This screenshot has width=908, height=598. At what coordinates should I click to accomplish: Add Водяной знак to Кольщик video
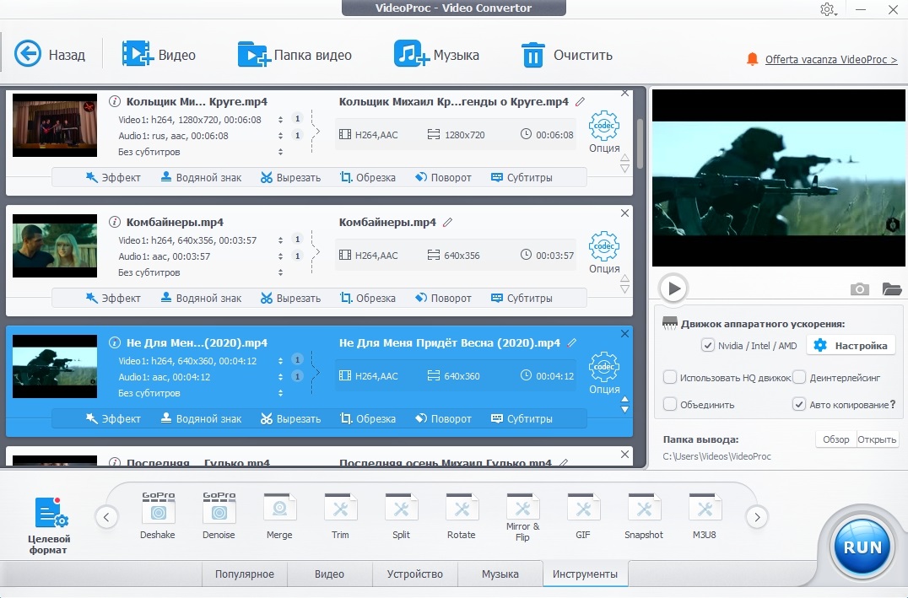[201, 178]
